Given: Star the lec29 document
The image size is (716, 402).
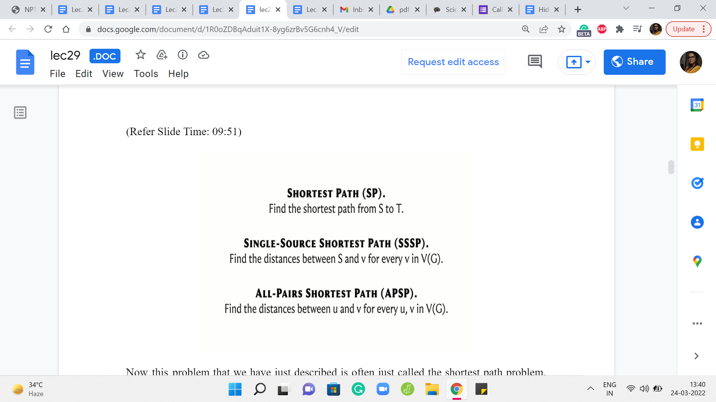Looking at the screenshot, I should (x=141, y=55).
